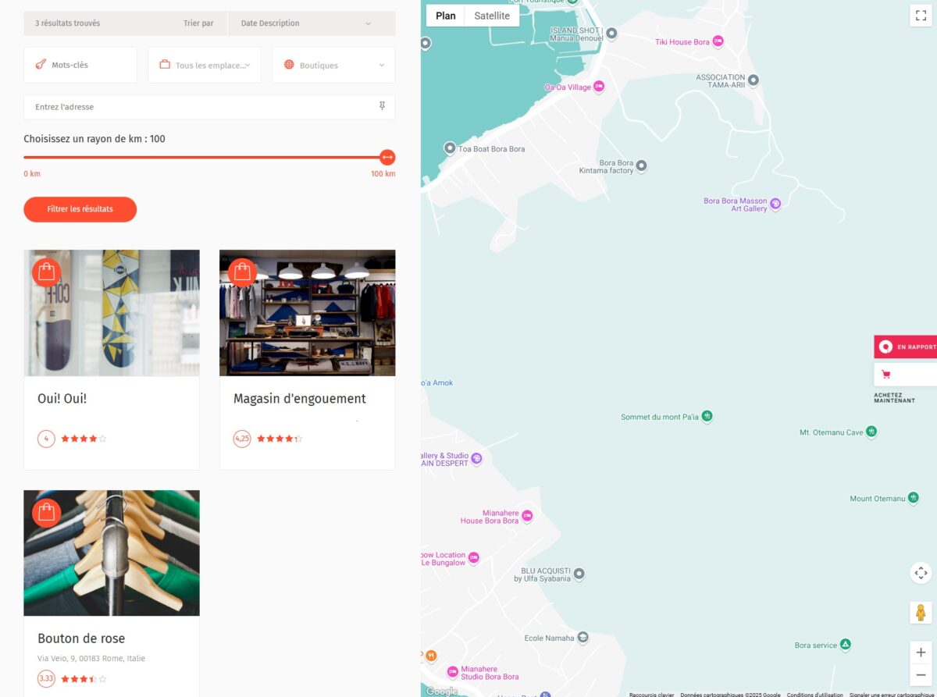The height and width of the screenshot is (697, 937).
Task: Switch to Satellite map view
Action: point(492,16)
